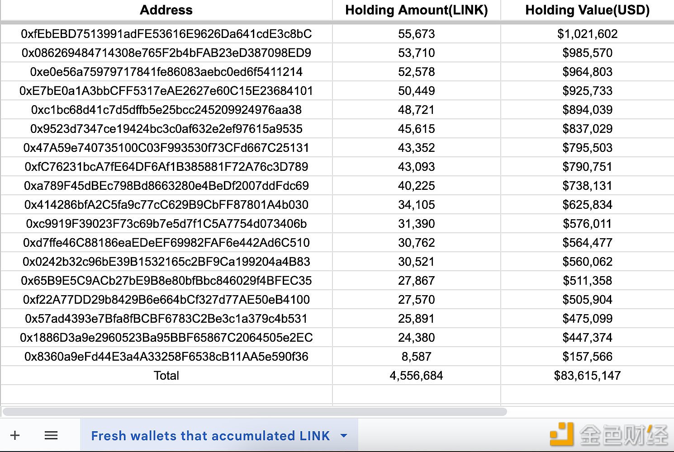Select holding amount 55,673

point(416,34)
